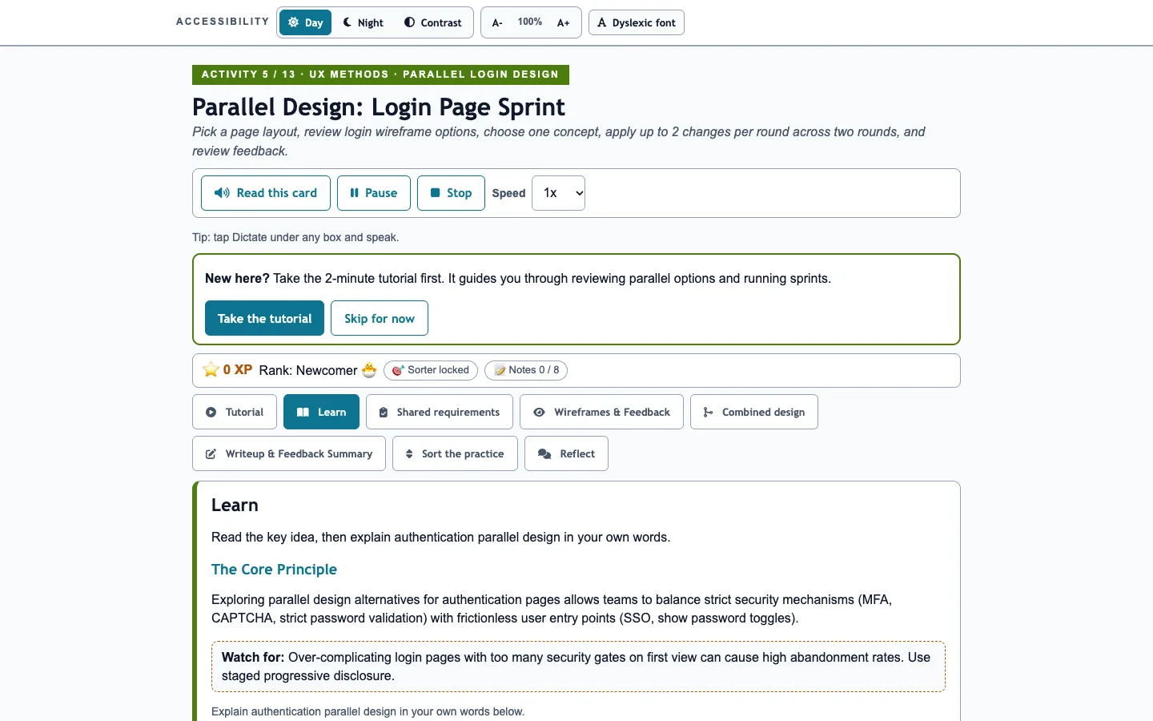1153x721 pixels.
Task: Pause the card narration
Action: click(x=374, y=193)
